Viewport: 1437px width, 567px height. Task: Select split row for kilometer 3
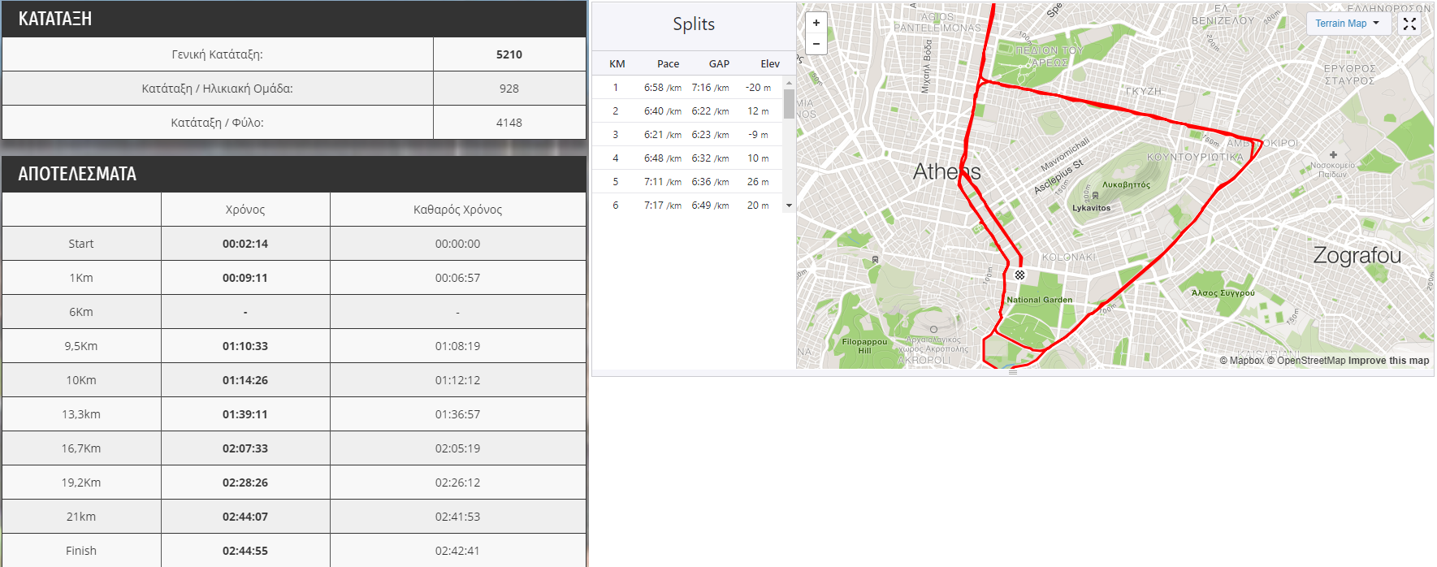(687, 135)
